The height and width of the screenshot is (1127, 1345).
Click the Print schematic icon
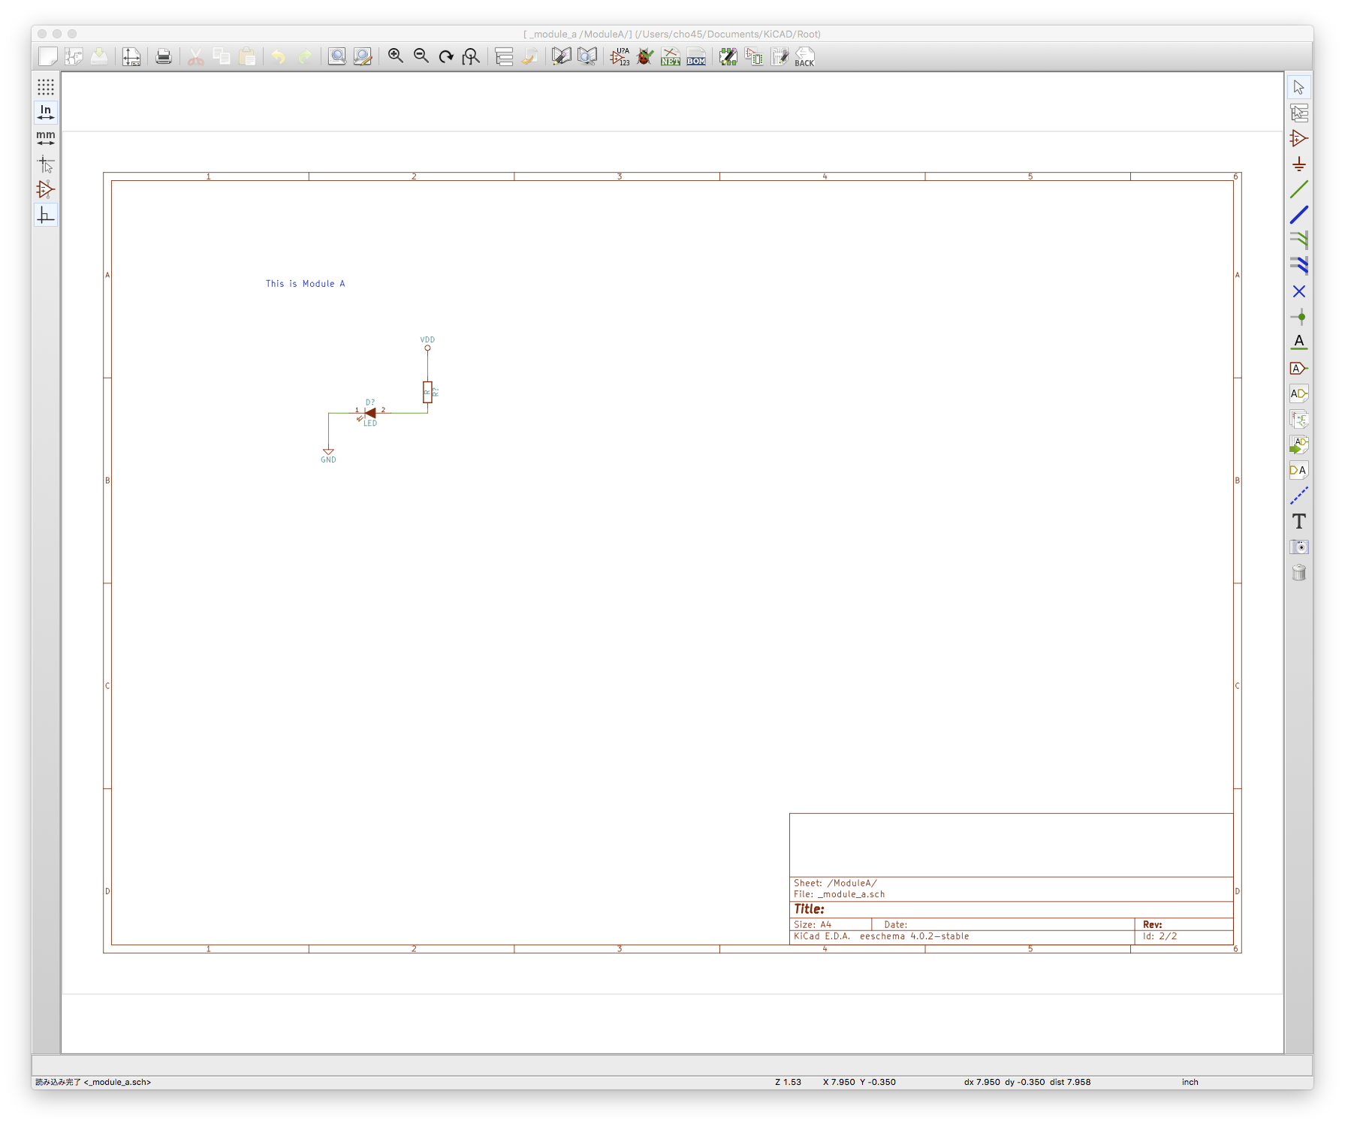click(164, 57)
